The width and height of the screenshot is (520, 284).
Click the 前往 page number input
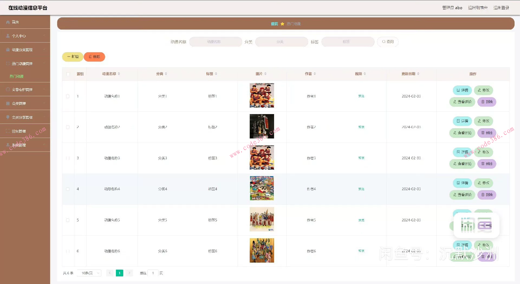153,273
